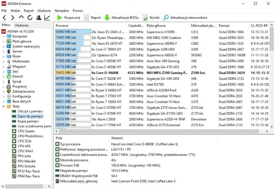Open the Raport toolbar button
The width and height of the screenshot is (274, 189).
(x=92, y=17)
